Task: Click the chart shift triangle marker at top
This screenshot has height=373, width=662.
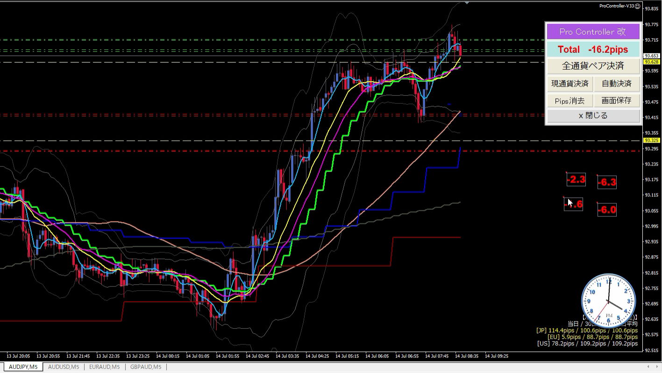Action: pos(467,3)
